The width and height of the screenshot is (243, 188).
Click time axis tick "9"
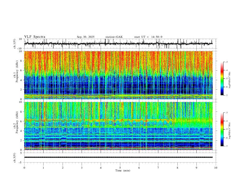[196, 168]
